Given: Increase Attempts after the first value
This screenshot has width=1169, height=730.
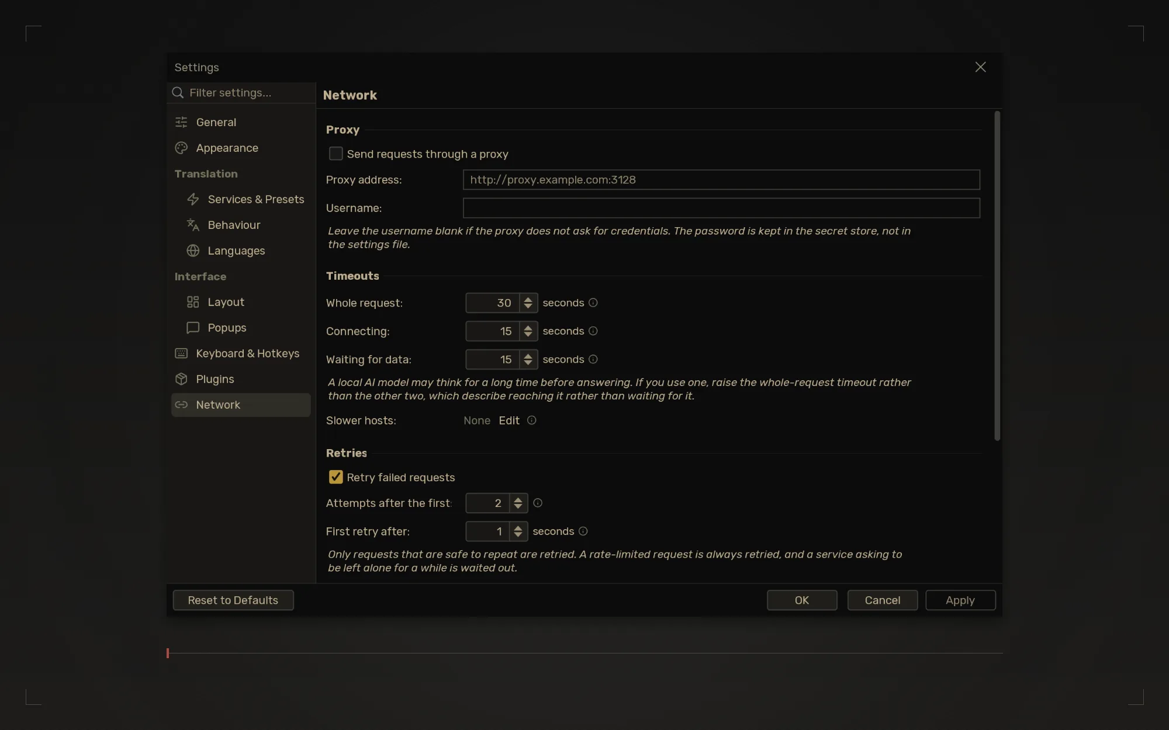Looking at the screenshot, I should click(518, 499).
